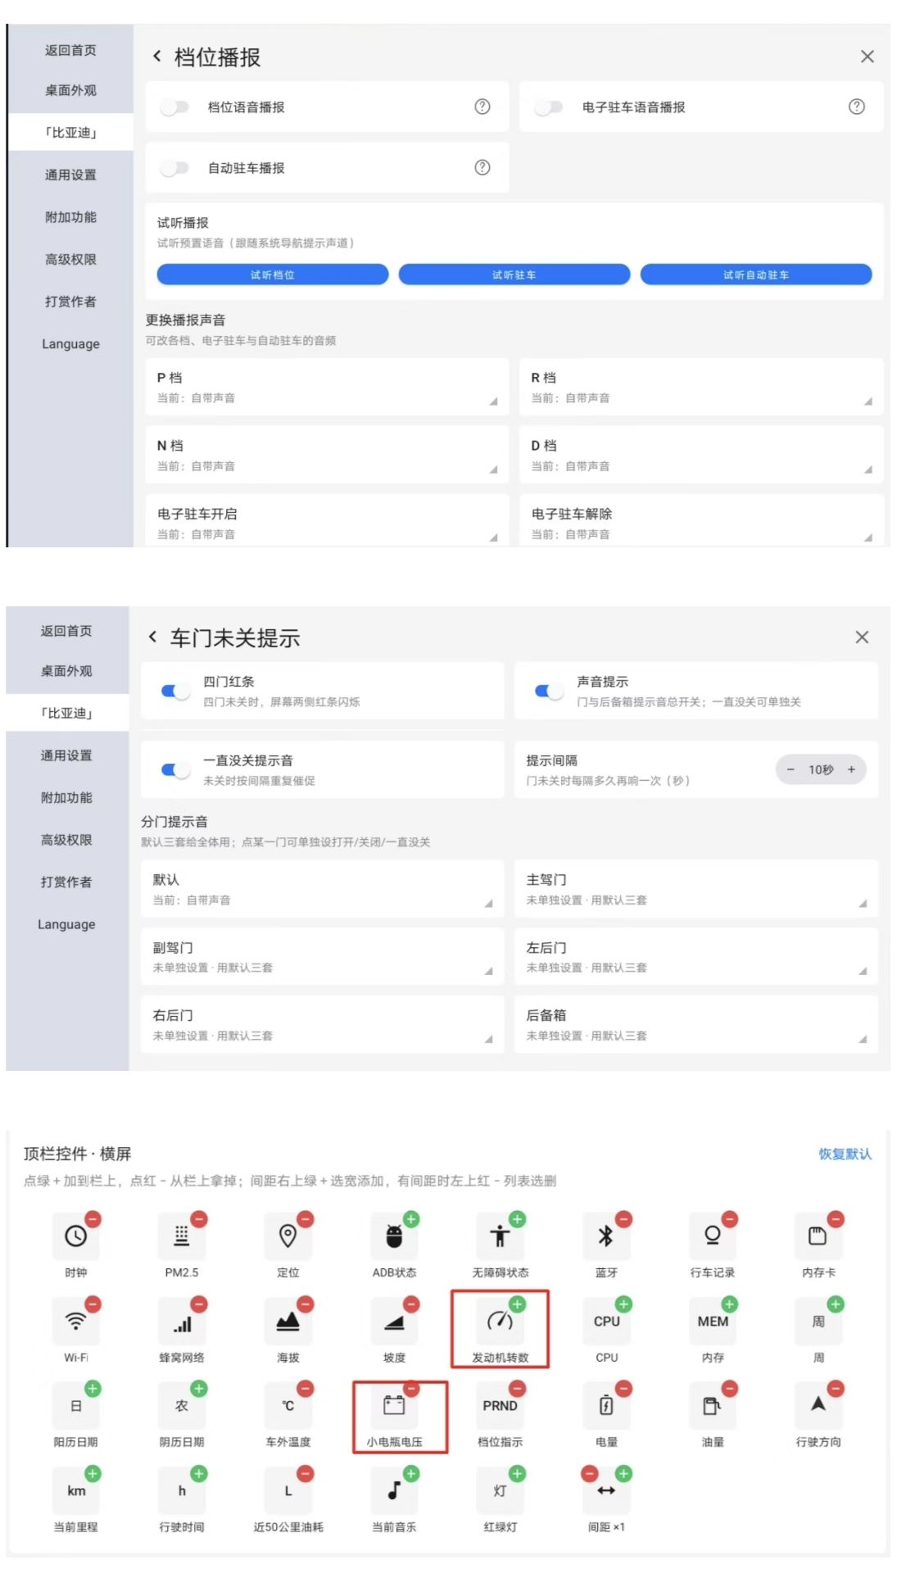The width and height of the screenshot is (905, 1569).
Task: Click the 电量 battery level icon
Action: click(606, 1406)
